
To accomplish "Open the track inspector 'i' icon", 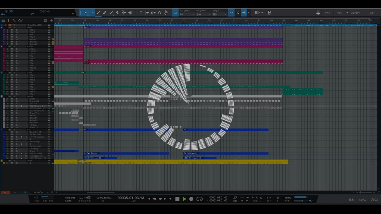I will pyautogui.click(x=8, y=21).
